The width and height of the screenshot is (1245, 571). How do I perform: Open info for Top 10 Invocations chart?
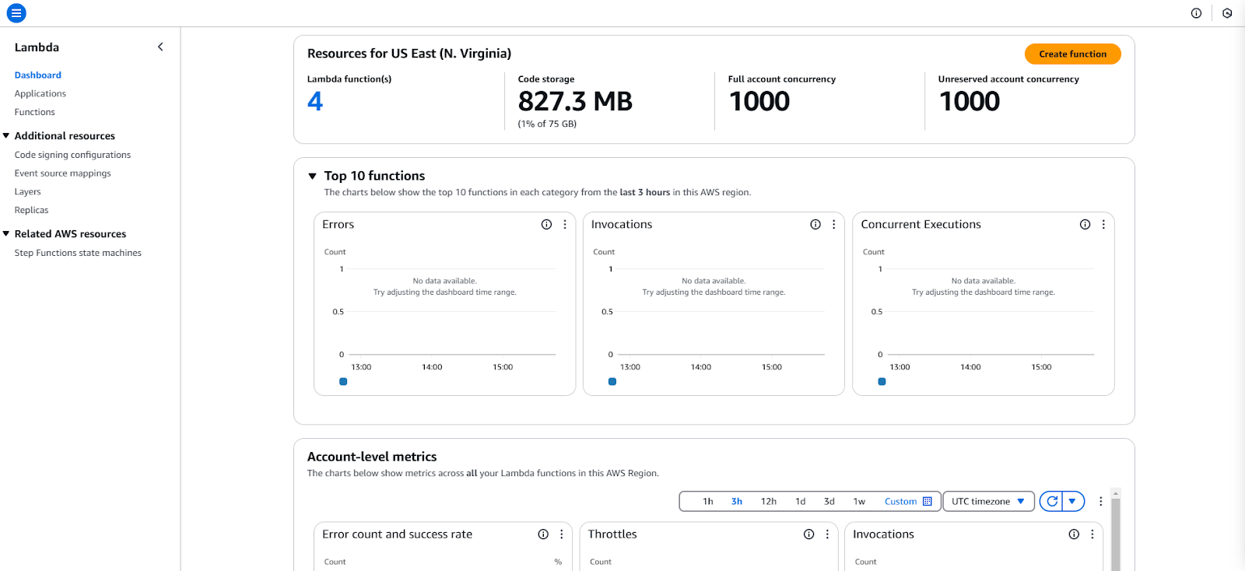click(x=815, y=224)
